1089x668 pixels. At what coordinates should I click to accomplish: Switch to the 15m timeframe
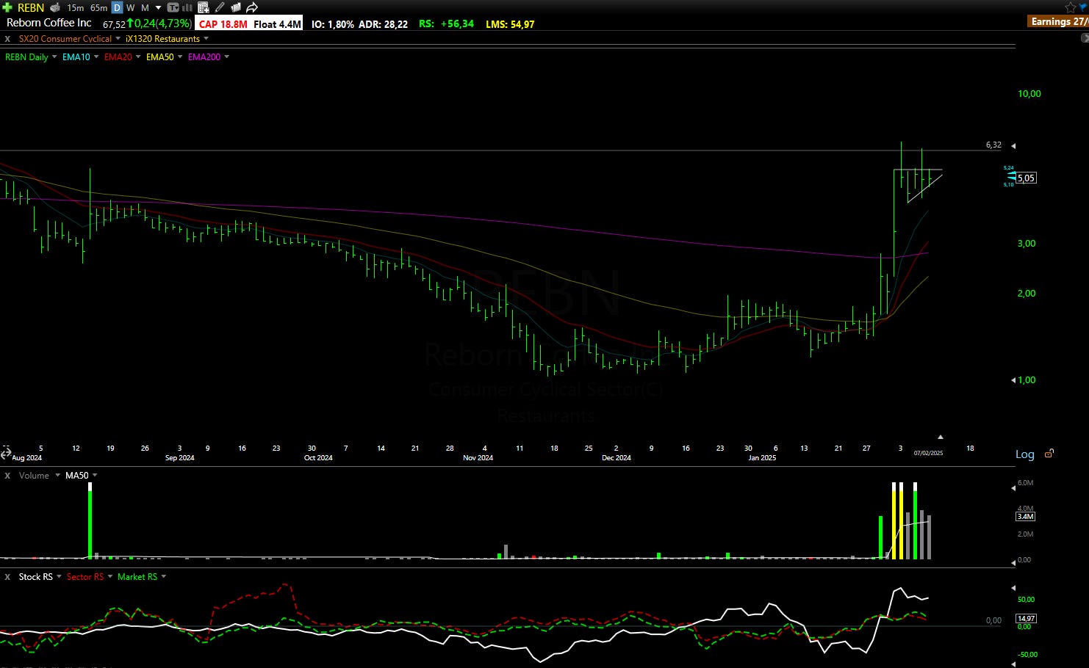pos(75,7)
